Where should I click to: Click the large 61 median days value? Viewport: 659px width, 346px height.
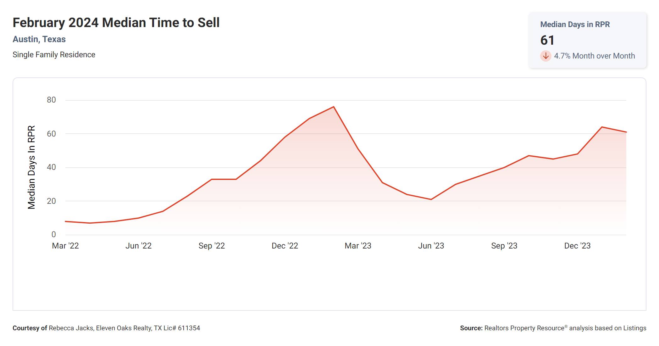[547, 40]
